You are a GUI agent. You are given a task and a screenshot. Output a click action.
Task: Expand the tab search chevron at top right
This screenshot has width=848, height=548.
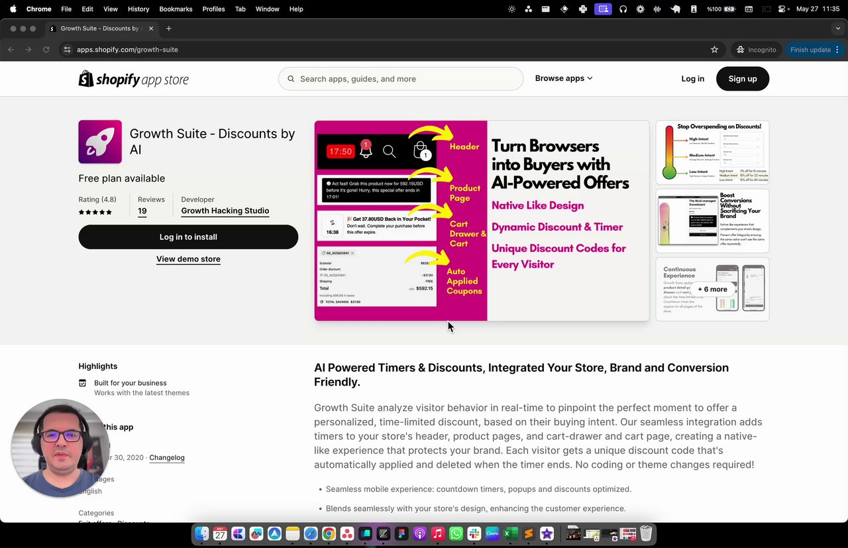(x=838, y=28)
